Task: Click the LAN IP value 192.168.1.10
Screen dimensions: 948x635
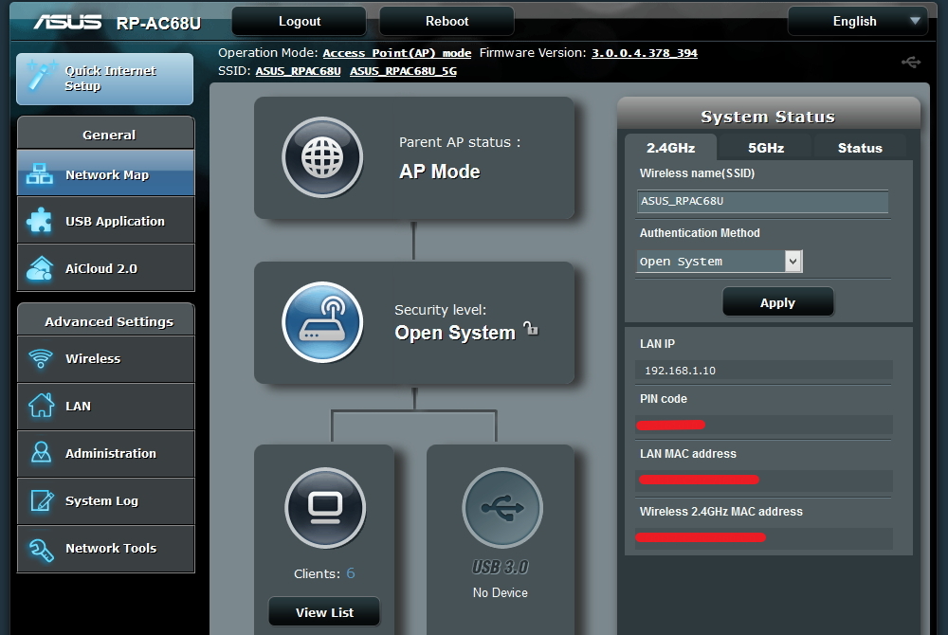Action: coord(680,371)
